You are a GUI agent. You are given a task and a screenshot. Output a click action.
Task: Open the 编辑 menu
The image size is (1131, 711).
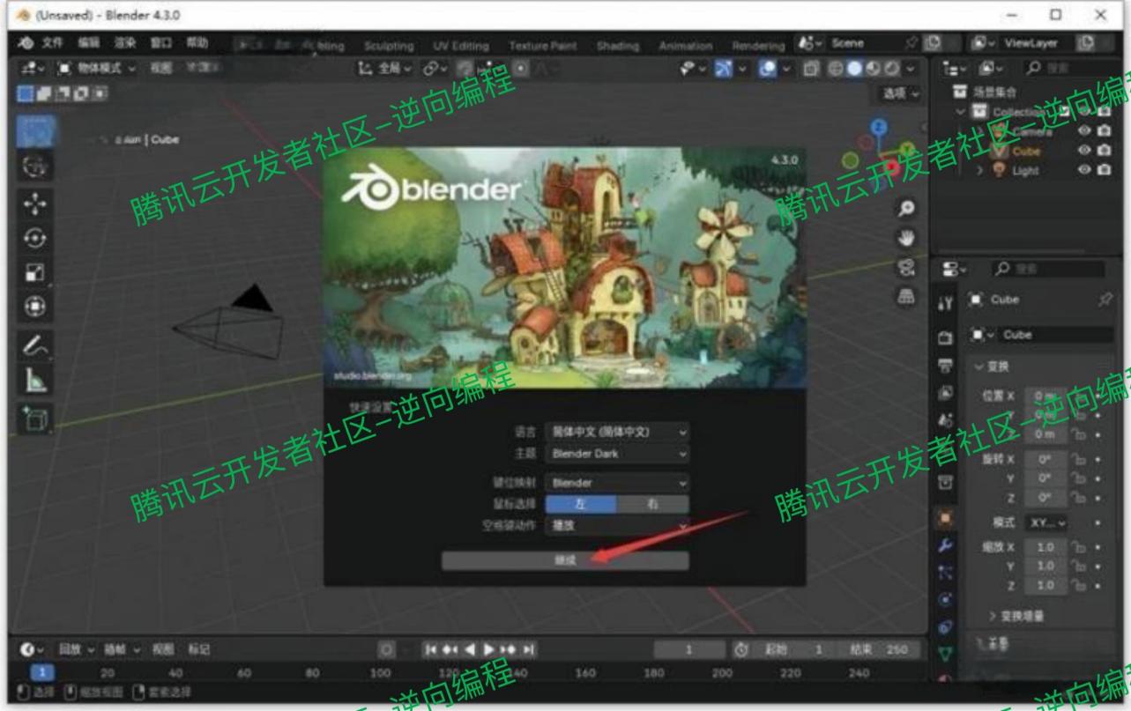[x=88, y=44]
